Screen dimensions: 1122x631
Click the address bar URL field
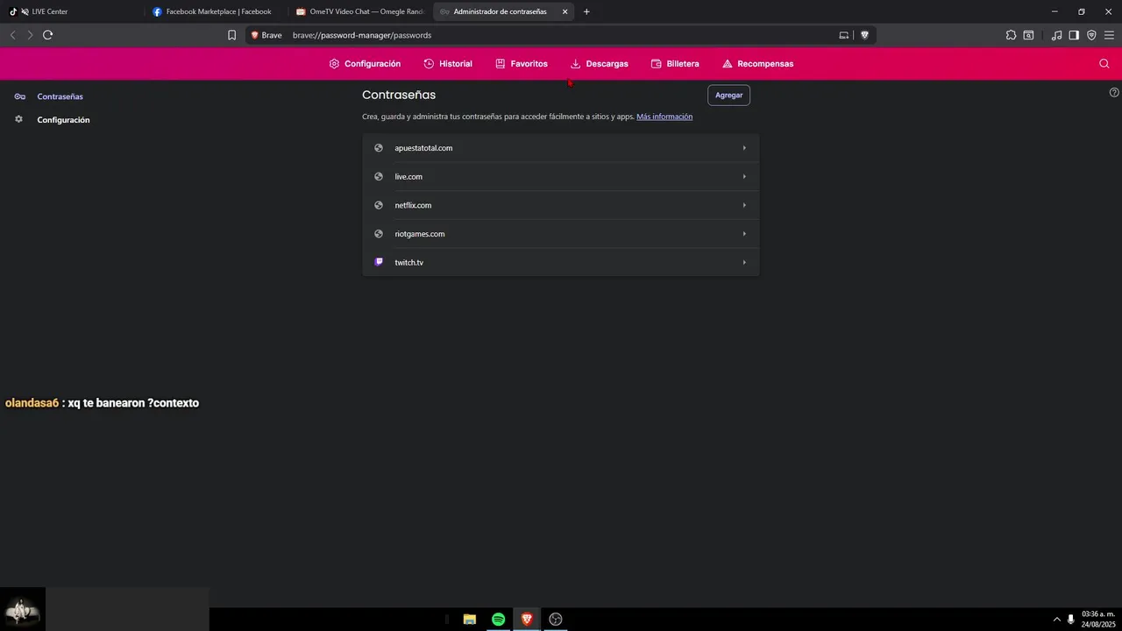561,35
